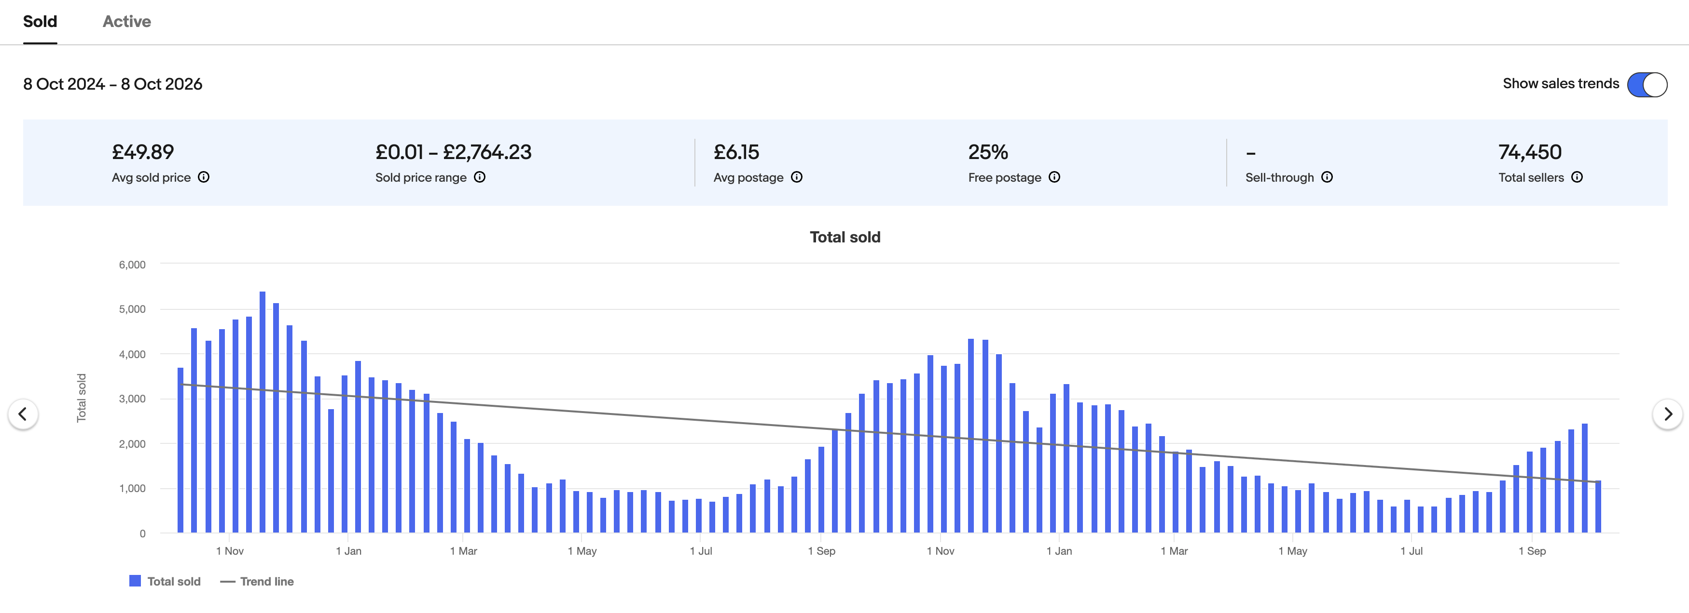Click the blue Total sold legend swatch
The image size is (1689, 613).
point(135,580)
